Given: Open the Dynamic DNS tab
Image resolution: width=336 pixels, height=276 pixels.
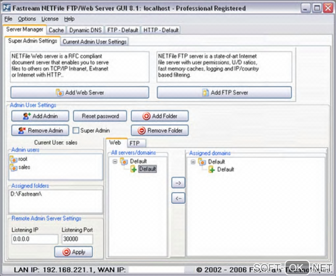Looking at the screenshot, I should (x=85, y=30).
